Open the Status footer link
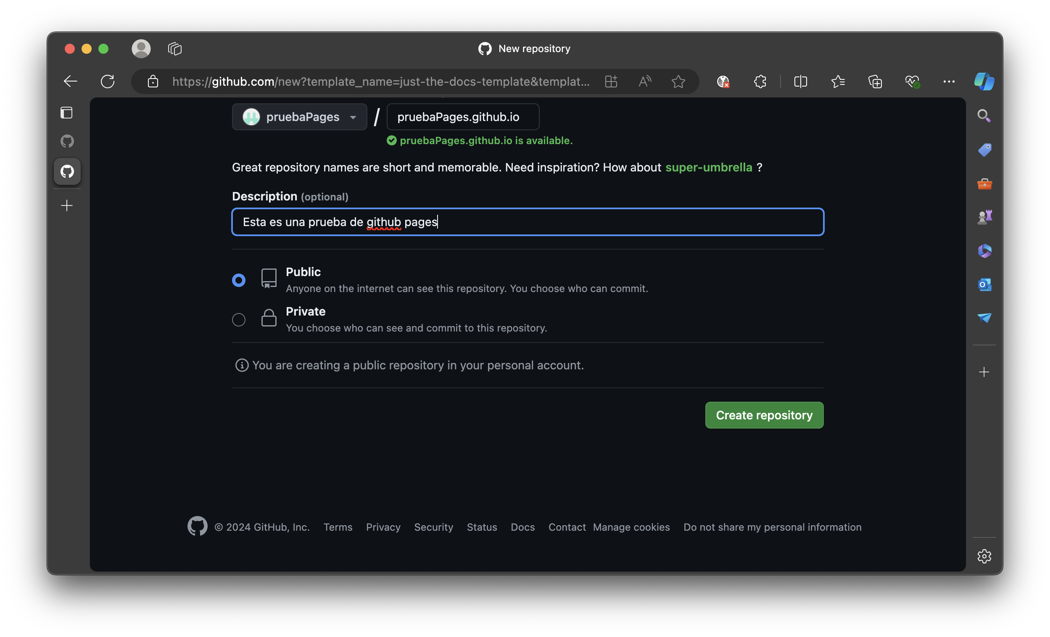 (482, 526)
